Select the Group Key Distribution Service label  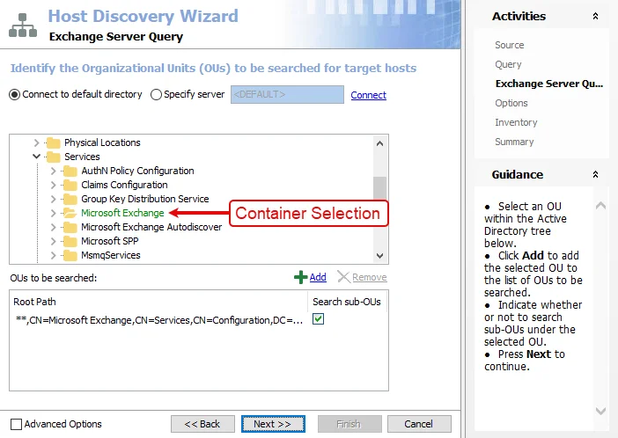(x=145, y=199)
